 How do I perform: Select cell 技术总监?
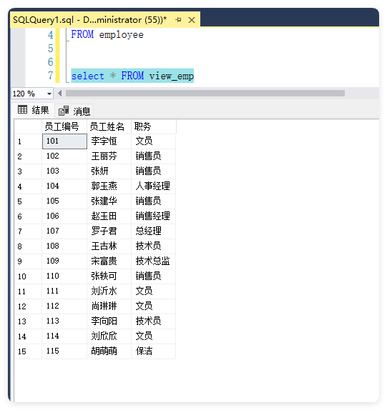[x=153, y=261]
